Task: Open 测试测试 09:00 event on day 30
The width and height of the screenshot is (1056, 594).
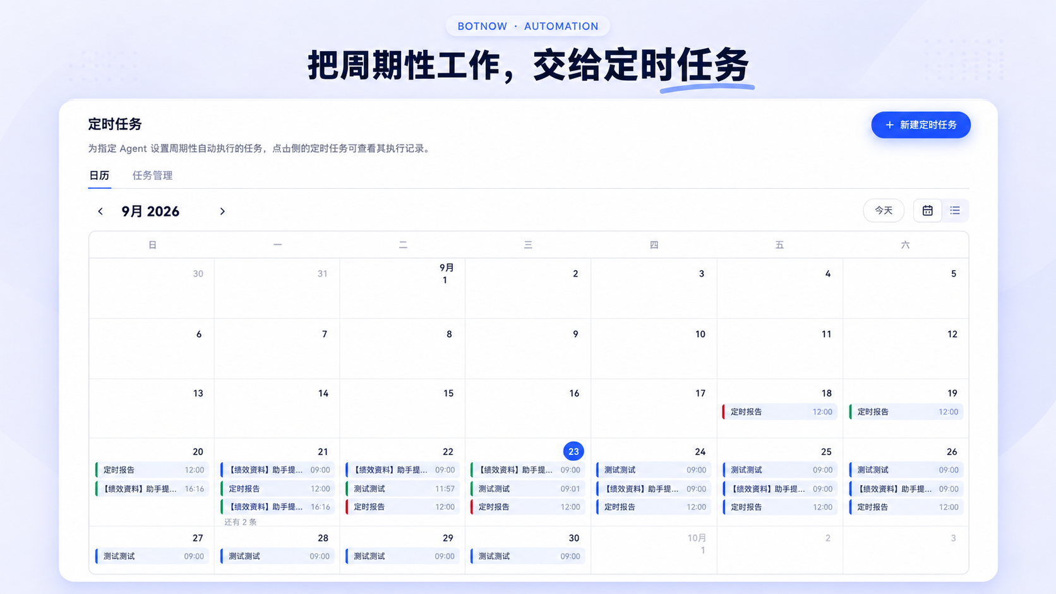Action: (527, 556)
